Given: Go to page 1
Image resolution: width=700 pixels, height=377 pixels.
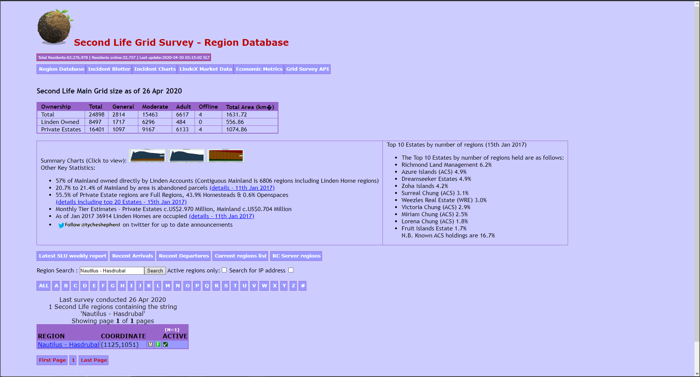Looking at the screenshot, I should point(73,360).
